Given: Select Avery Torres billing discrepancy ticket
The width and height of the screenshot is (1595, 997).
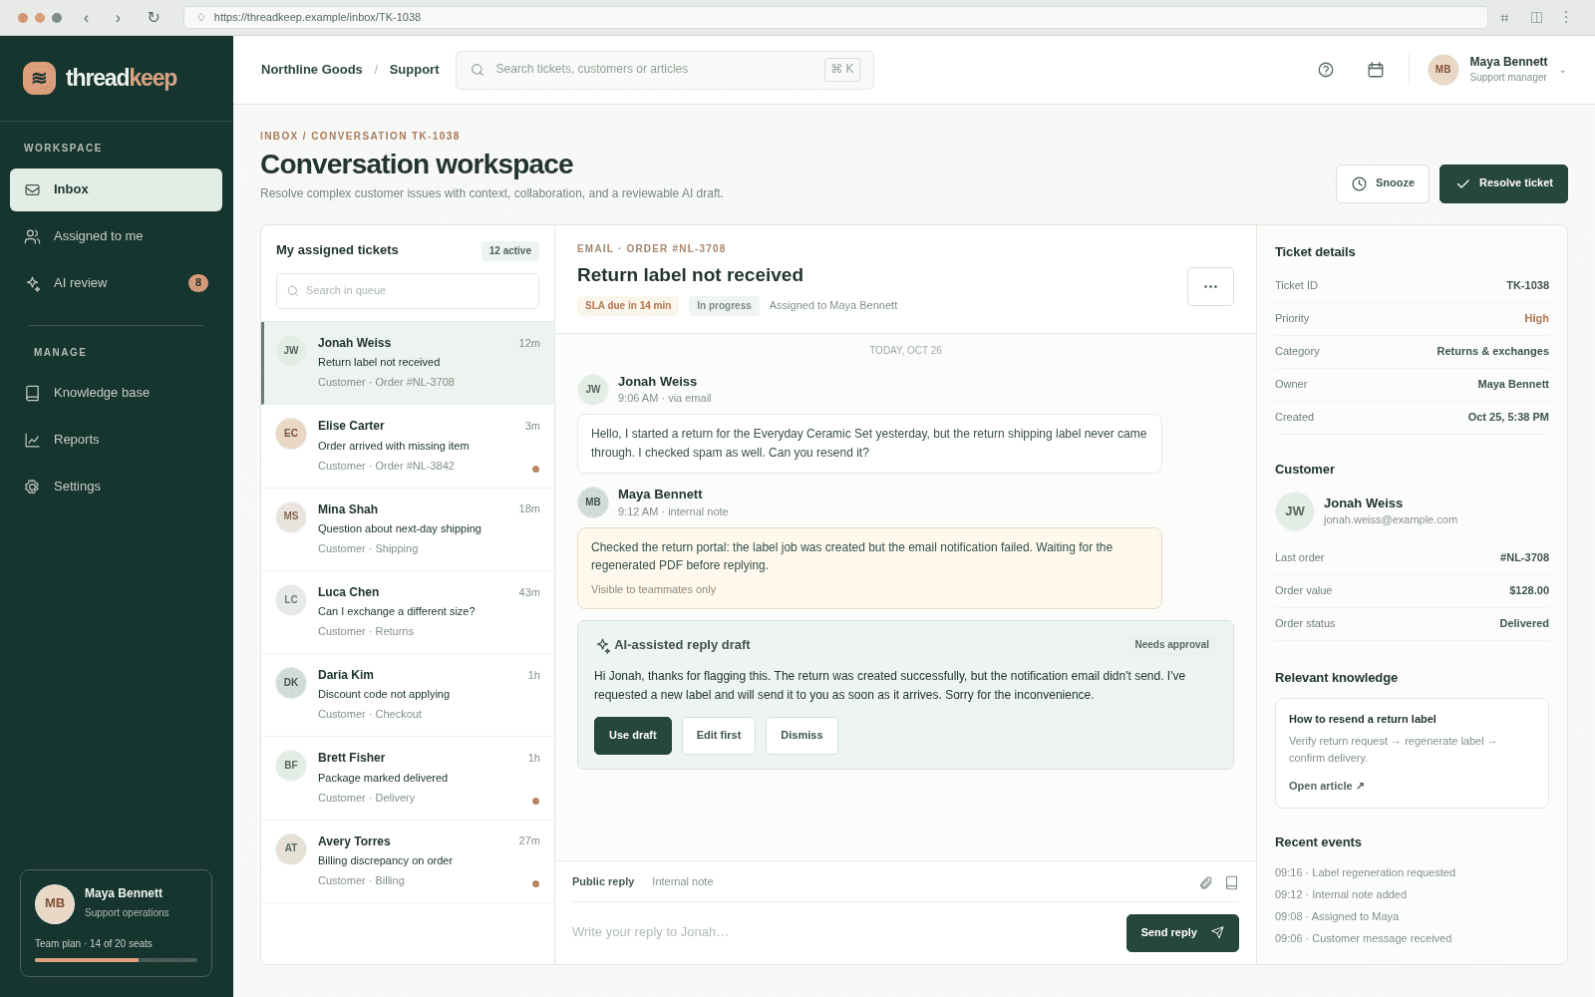Looking at the screenshot, I should (x=408, y=861).
